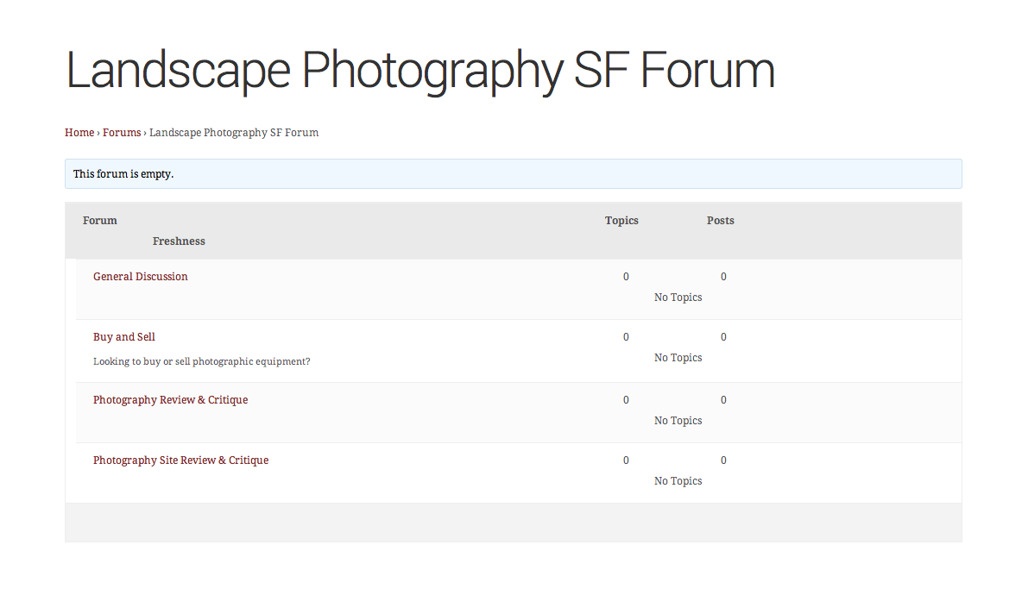Click Photography Site Review's No Topics text
1022x595 pixels.
pos(678,481)
